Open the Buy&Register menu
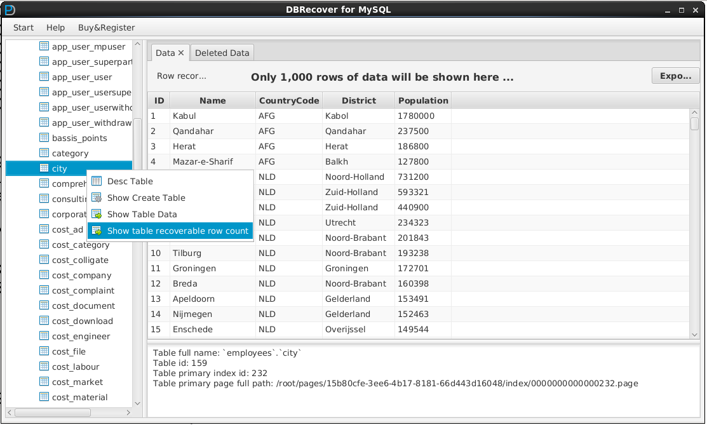The width and height of the screenshot is (707, 425). click(106, 27)
